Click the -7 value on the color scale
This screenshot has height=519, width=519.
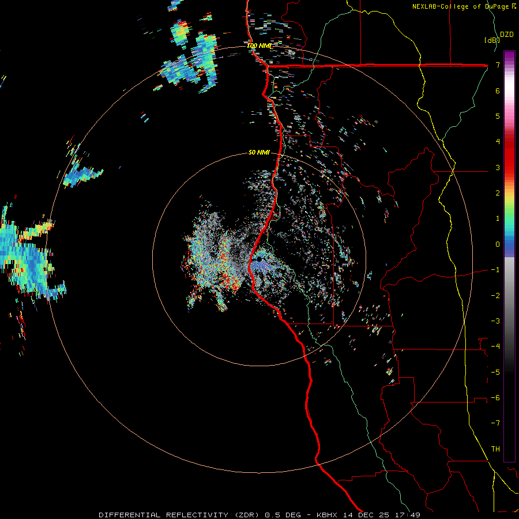click(495, 423)
